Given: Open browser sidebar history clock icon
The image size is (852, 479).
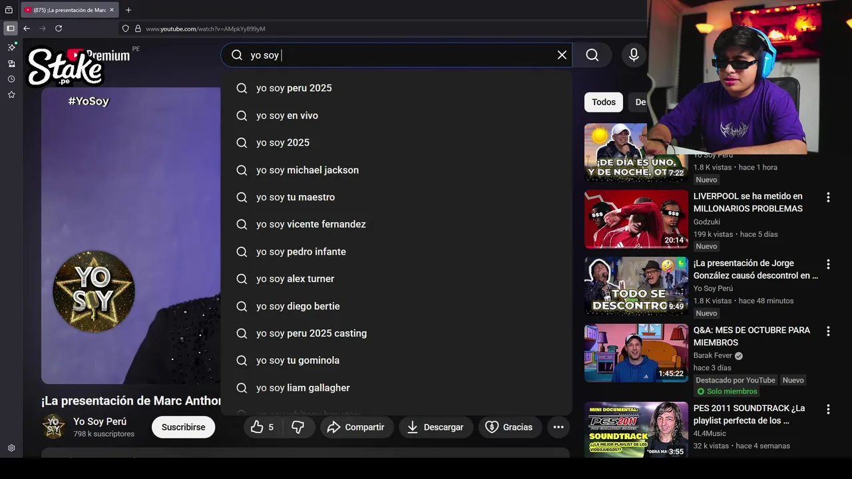Looking at the screenshot, I should coord(11,79).
